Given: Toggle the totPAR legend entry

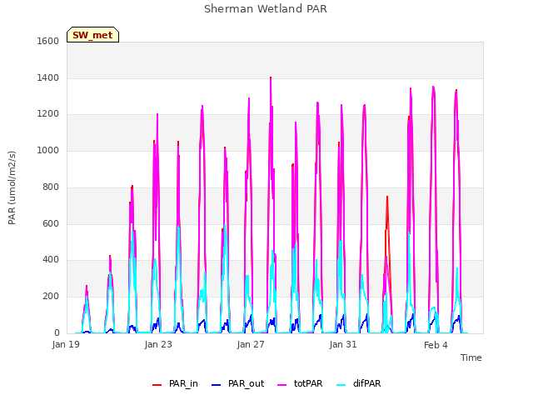Looking at the screenshot, I should click(x=300, y=383).
